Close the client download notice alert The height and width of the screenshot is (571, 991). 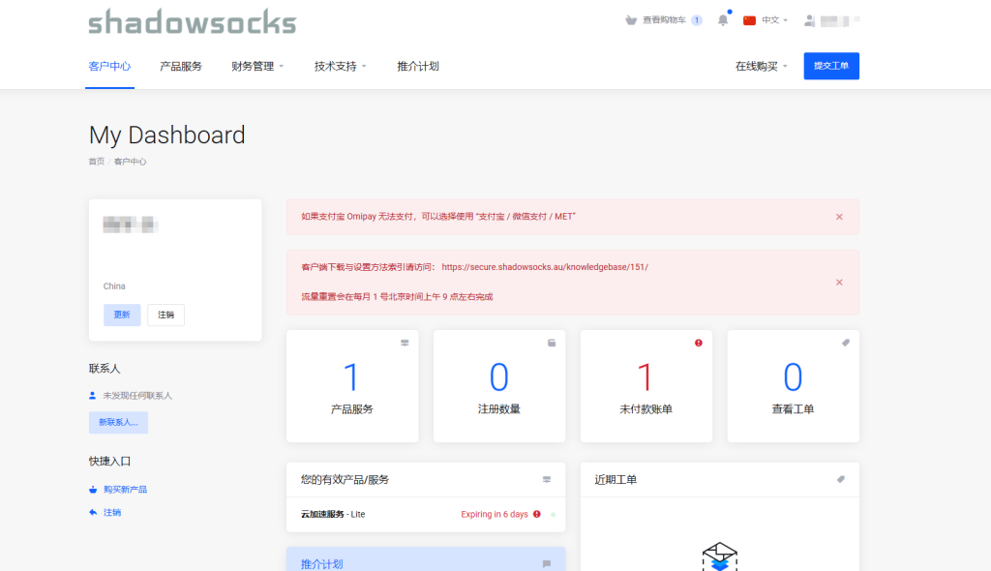click(x=839, y=282)
